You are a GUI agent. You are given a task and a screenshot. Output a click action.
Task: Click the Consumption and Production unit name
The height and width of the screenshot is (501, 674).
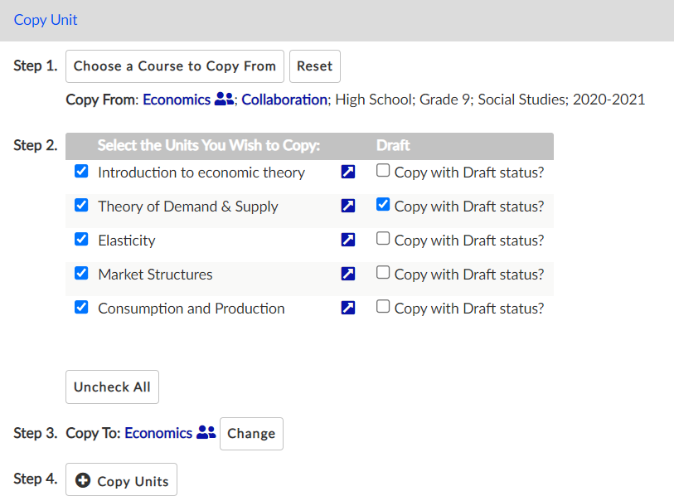[192, 309]
